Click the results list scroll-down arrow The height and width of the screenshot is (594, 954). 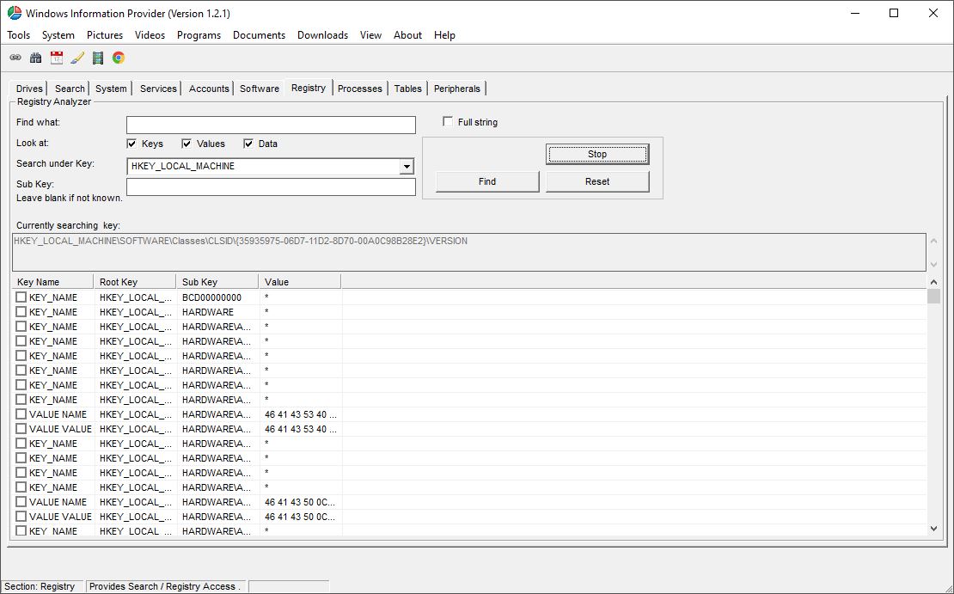click(933, 528)
